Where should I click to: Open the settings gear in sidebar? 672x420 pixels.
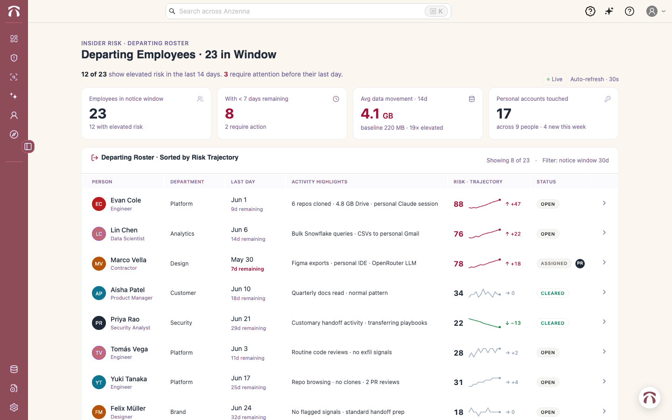[x=14, y=407]
